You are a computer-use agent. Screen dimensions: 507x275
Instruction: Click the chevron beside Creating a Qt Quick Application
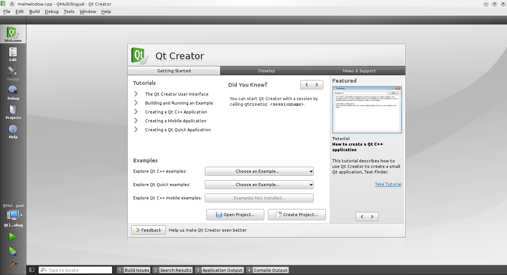pyautogui.click(x=136, y=129)
